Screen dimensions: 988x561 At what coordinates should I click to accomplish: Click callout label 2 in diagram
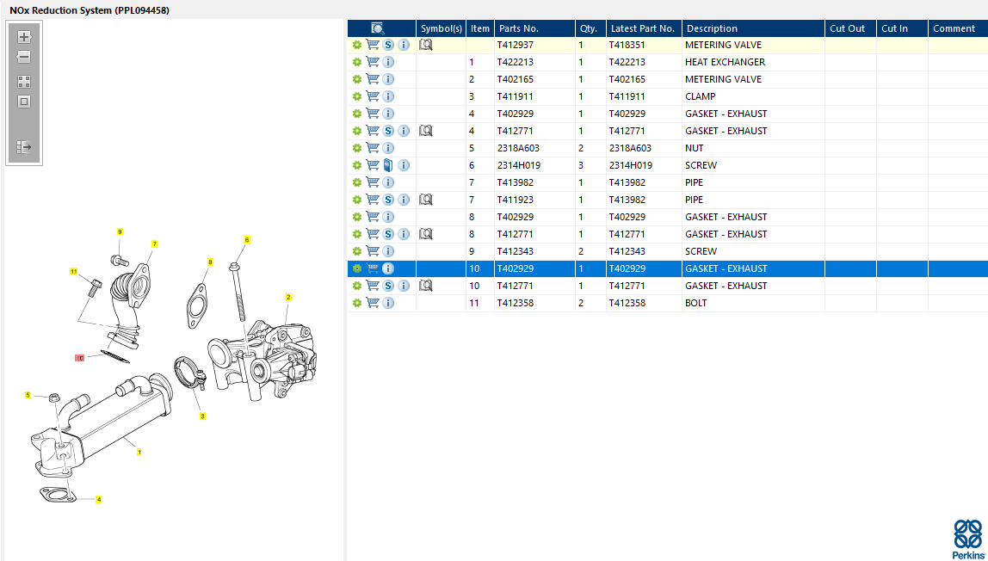point(288,297)
